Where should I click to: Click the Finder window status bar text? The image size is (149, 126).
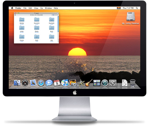(36, 15)
